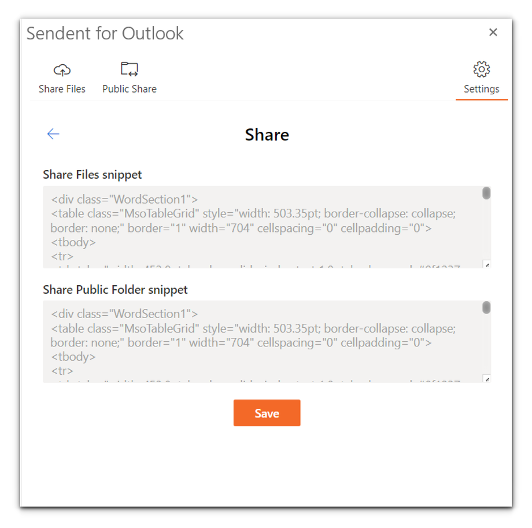Image resolution: width=532 pixels, height=528 pixels.
Task: Click the "Share Files snippet" field label
Action: [92, 175]
